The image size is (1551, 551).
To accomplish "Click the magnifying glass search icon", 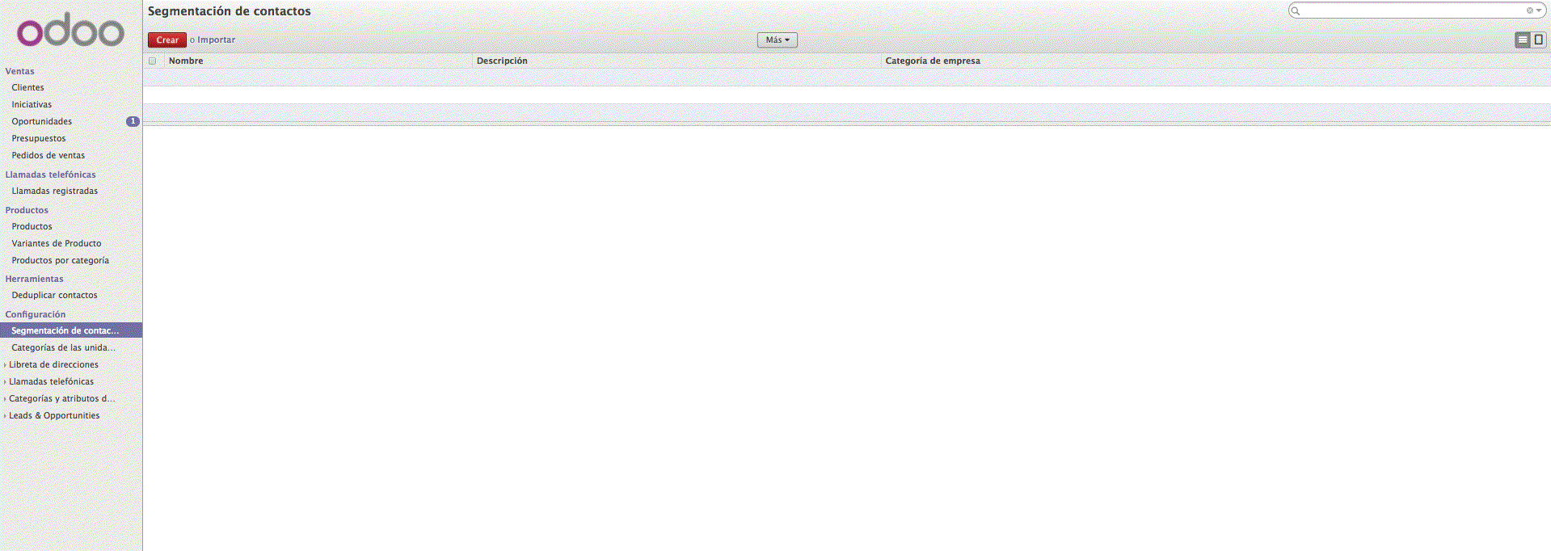I will (1296, 11).
